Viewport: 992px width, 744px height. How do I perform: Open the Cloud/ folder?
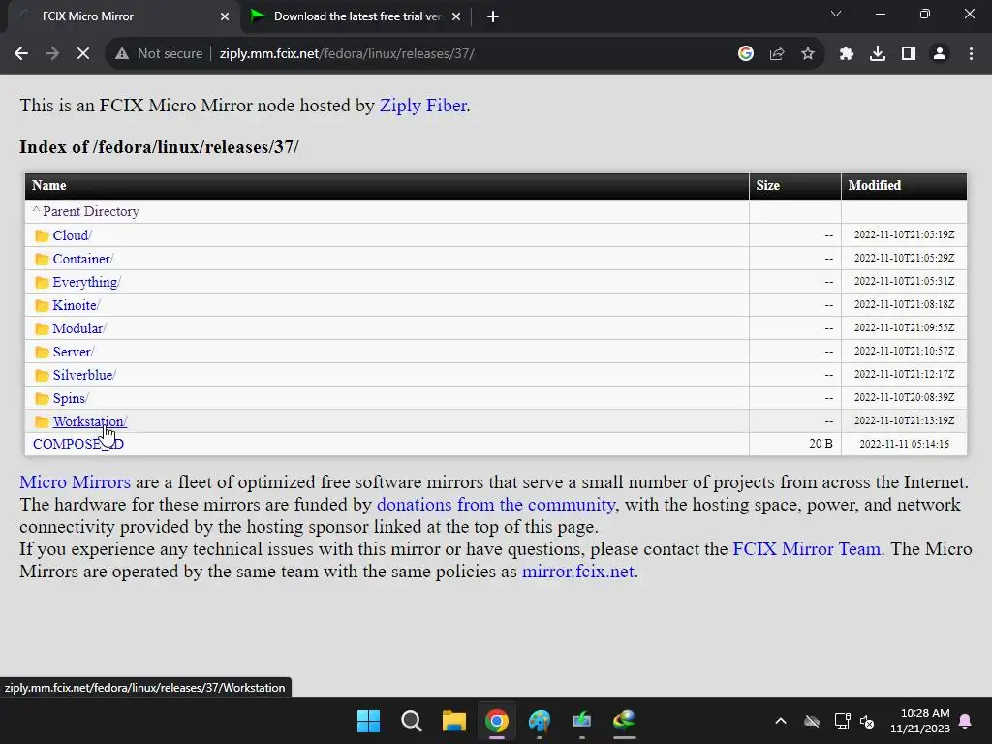click(x=72, y=235)
